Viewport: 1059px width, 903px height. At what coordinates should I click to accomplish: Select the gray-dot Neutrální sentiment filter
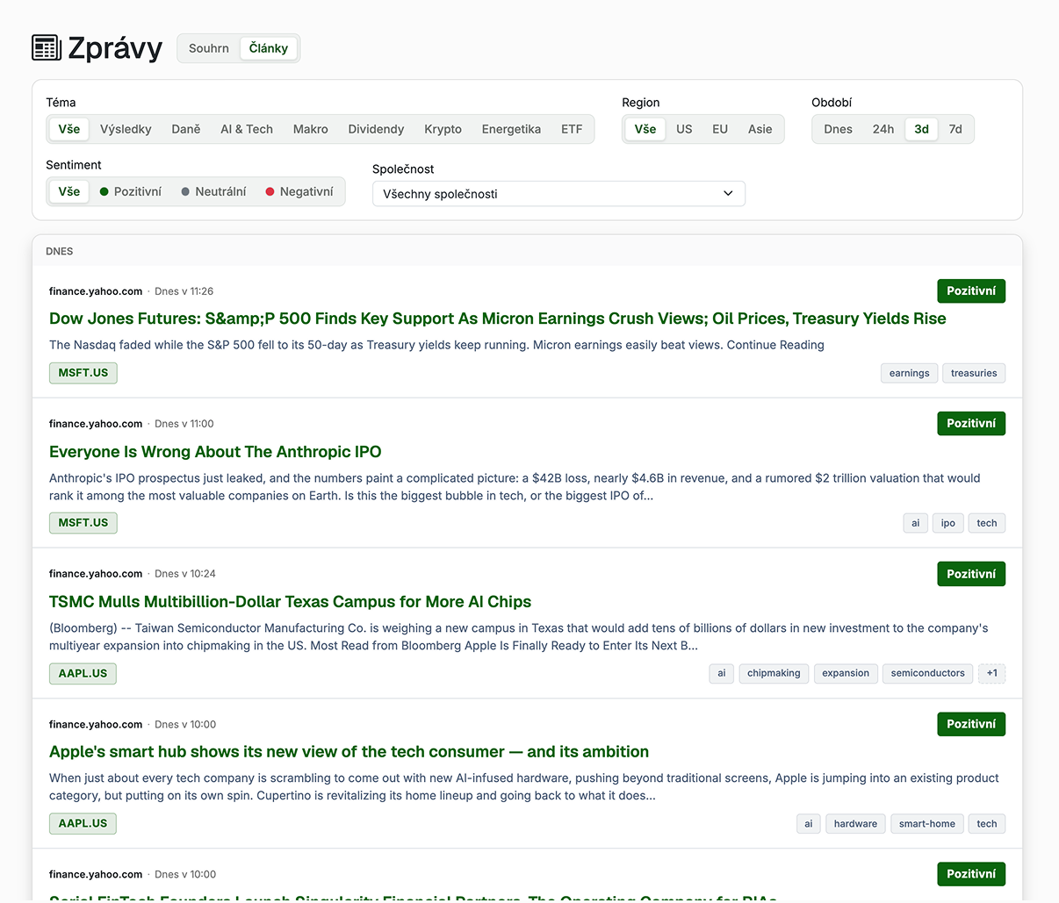213,191
